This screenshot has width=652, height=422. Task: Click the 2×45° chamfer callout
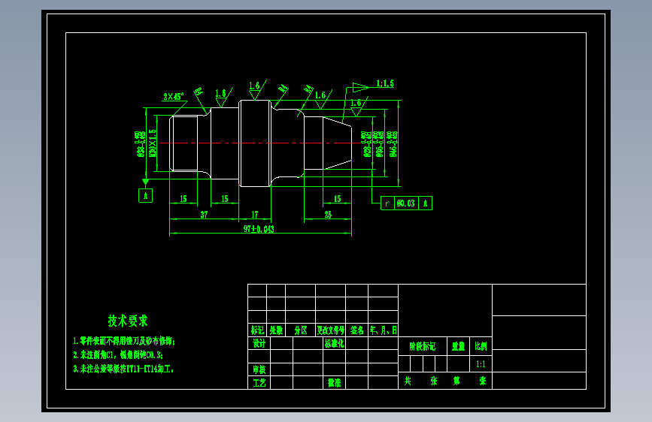tap(174, 97)
